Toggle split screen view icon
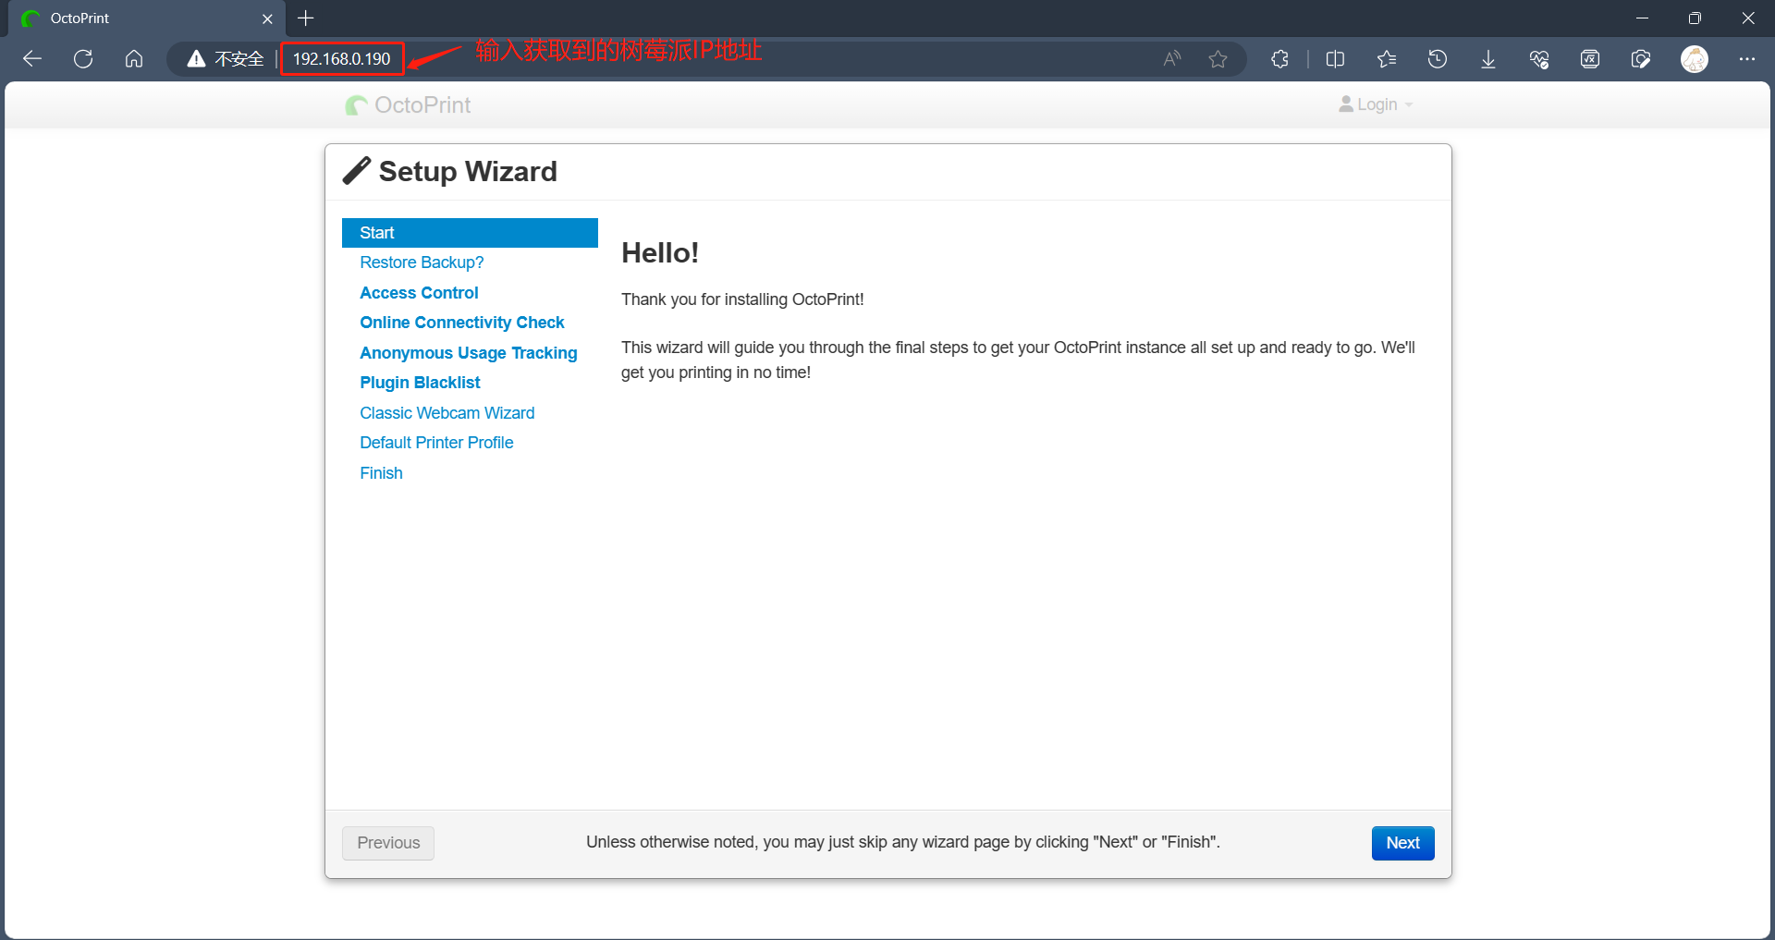Screen dimensions: 1775x940 point(1335,59)
